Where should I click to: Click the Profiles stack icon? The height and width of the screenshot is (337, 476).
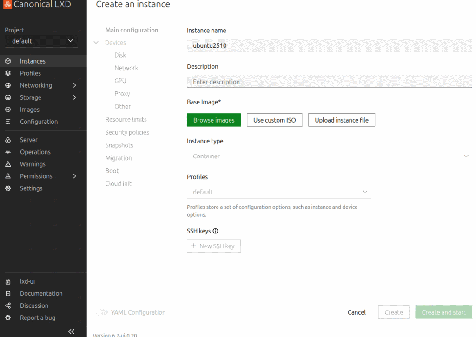(8, 73)
